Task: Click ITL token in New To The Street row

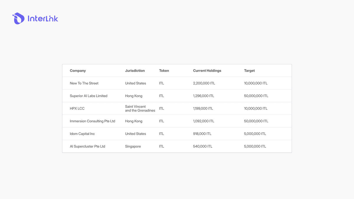Action: [x=161, y=83]
